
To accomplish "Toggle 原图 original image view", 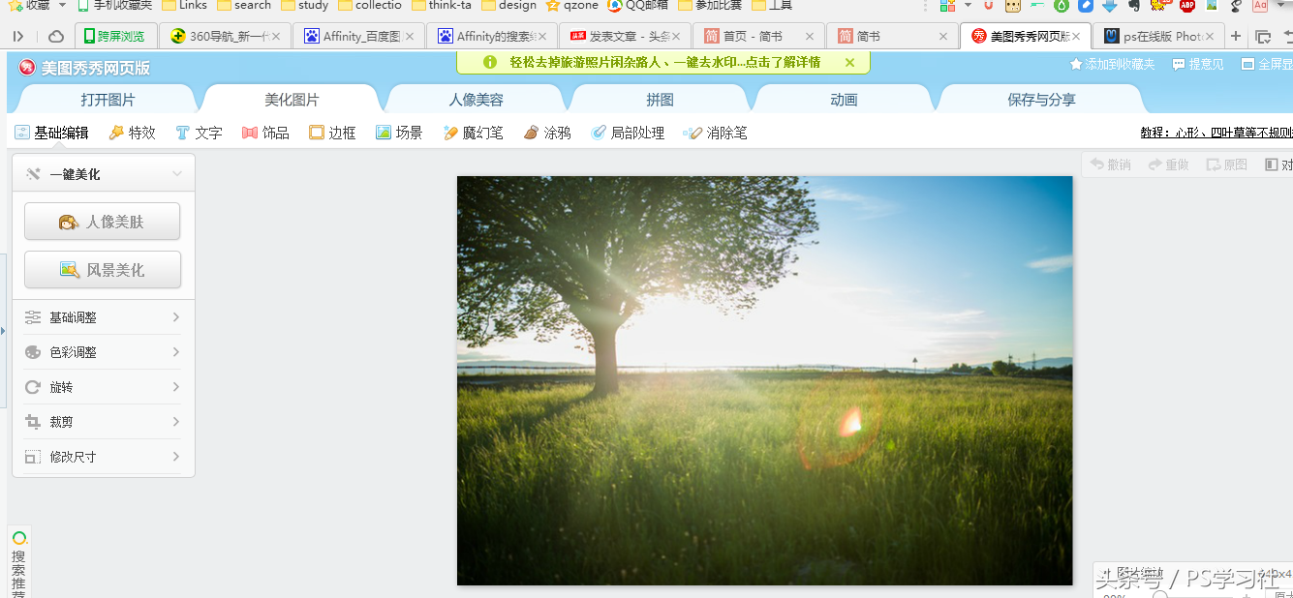I will point(1225,164).
